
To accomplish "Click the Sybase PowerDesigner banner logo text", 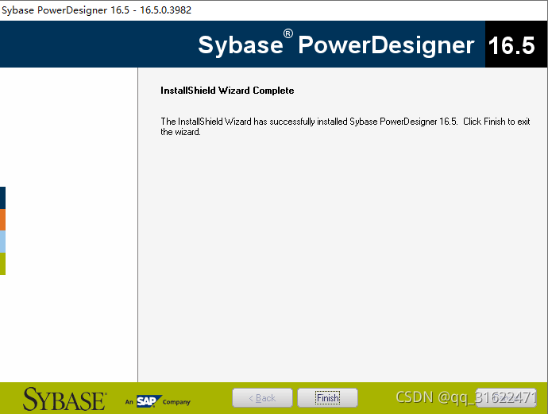I will click(336, 44).
